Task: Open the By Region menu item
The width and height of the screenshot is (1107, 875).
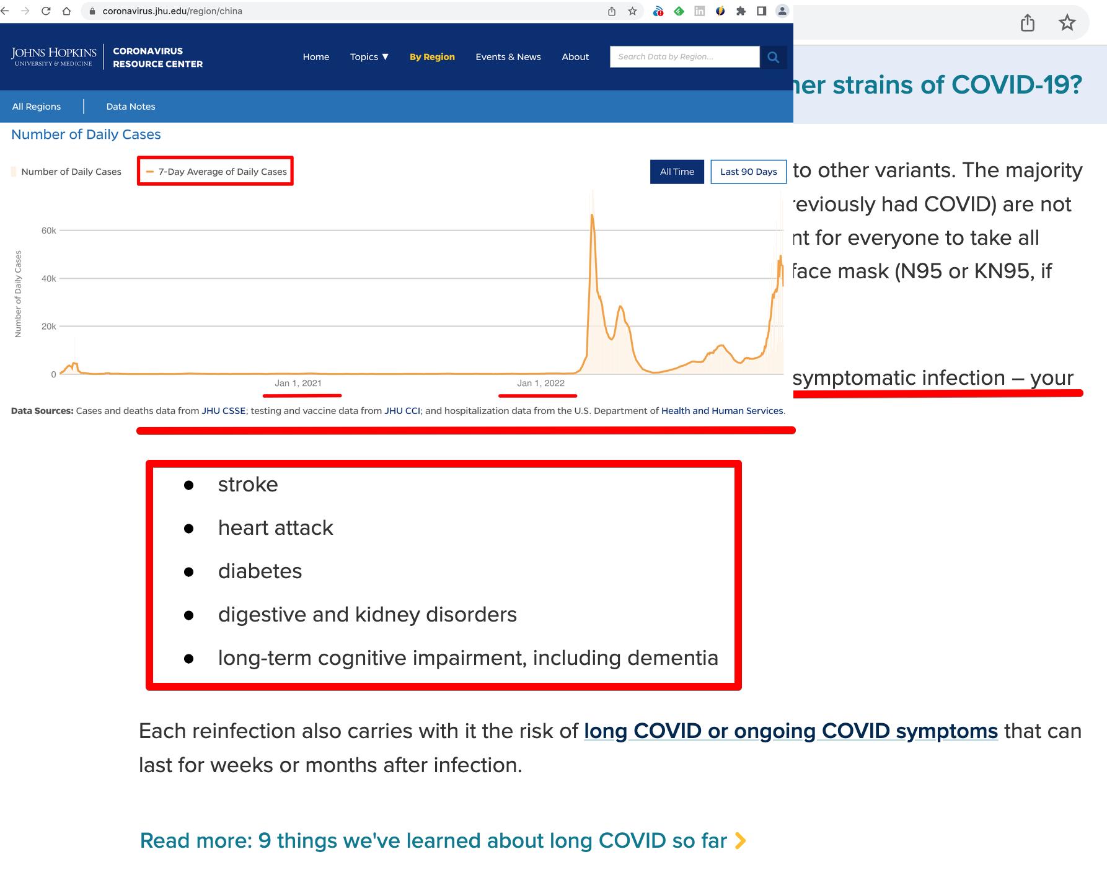Action: (x=432, y=57)
